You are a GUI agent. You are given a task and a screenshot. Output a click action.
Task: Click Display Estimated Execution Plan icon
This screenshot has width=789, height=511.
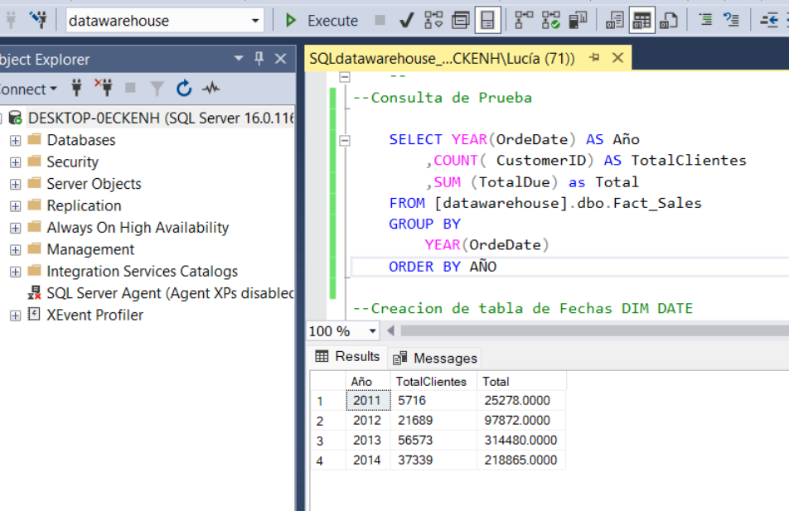click(433, 20)
